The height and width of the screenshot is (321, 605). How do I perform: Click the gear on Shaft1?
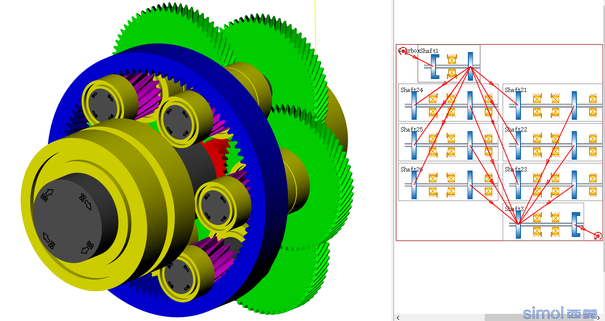tap(470, 66)
